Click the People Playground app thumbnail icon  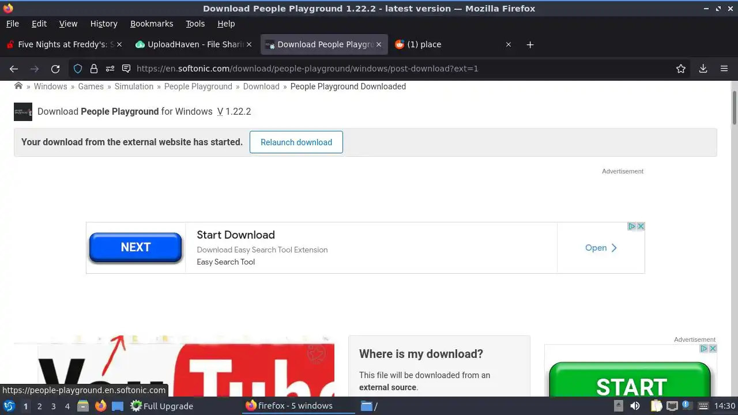coord(23,112)
